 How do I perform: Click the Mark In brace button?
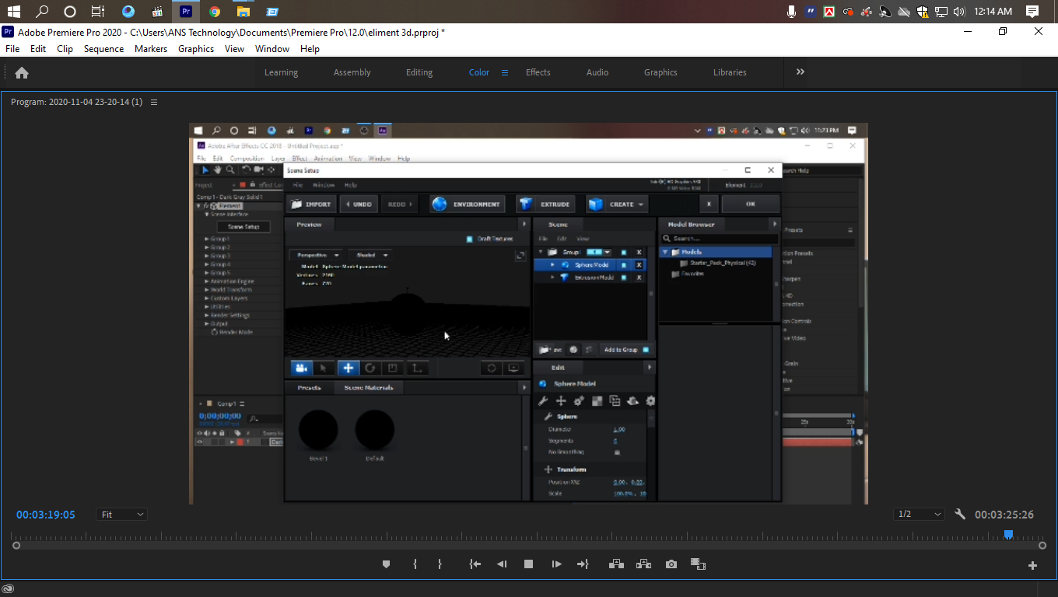[x=415, y=564]
